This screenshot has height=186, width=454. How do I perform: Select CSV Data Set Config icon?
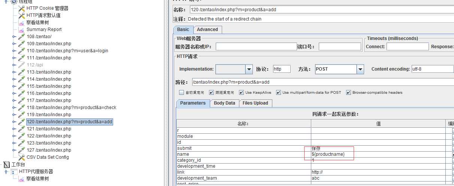(x=22, y=157)
